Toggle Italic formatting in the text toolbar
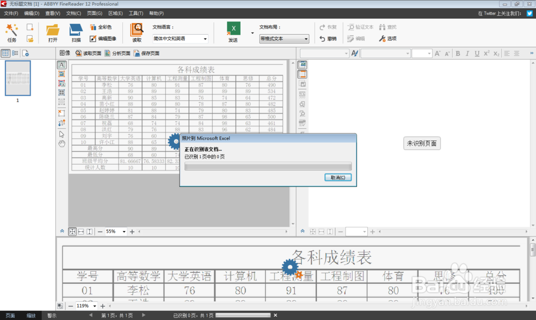Image resolution: width=536 pixels, height=320 pixels. [467, 54]
